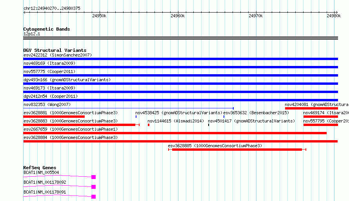Click the dgv493n166 (gnomADStructuralVariants) label
Viewport: 349px width, 201px height.
pyautogui.click(x=67, y=80)
